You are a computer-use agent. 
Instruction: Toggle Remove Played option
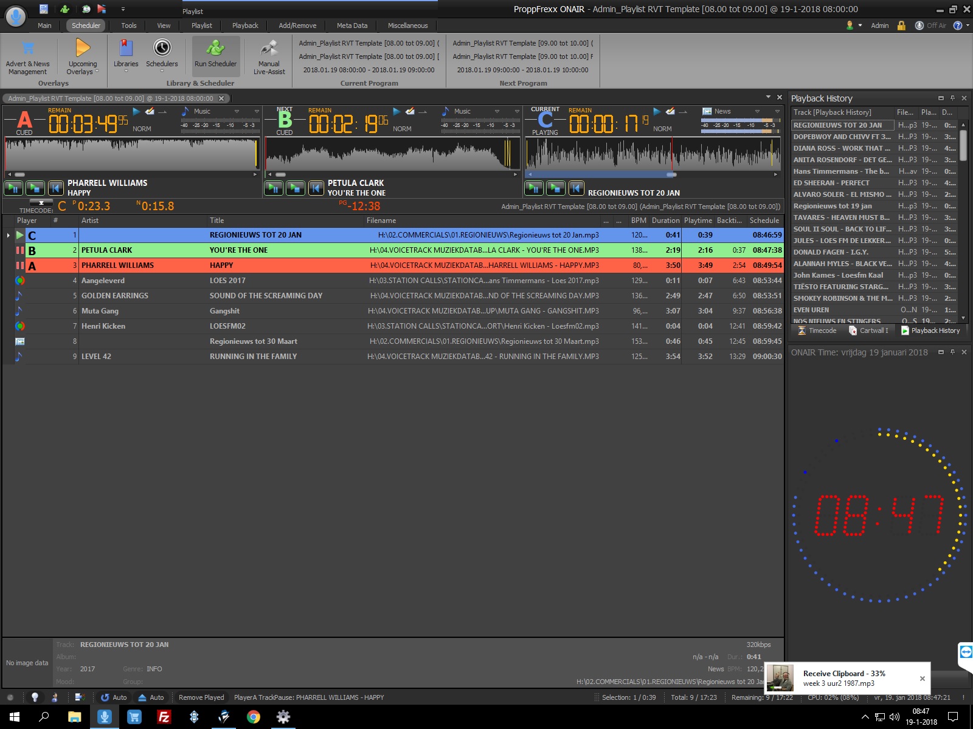coord(201,697)
